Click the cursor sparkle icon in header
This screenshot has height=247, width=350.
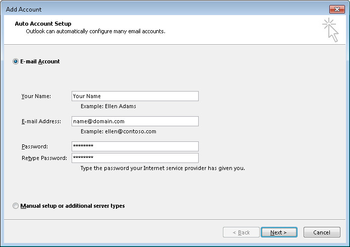tap(331, 30)
